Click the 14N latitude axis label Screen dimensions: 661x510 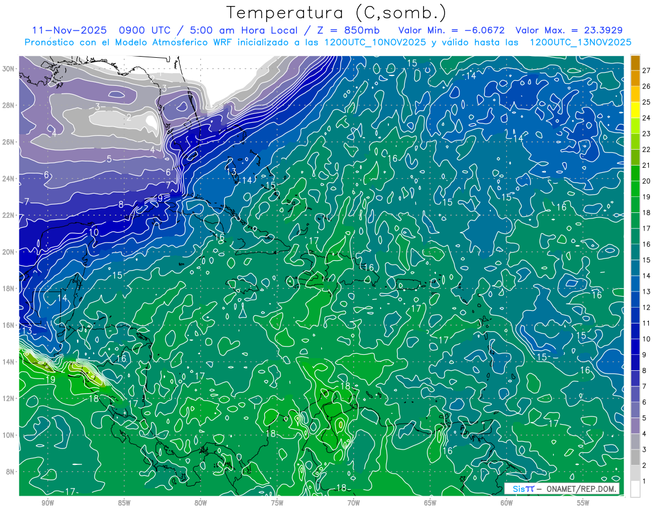(9, 362)
